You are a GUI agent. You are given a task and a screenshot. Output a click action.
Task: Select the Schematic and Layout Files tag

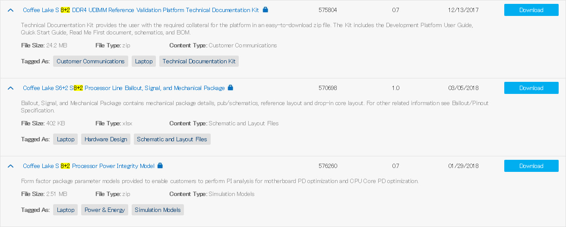(172, 139)
